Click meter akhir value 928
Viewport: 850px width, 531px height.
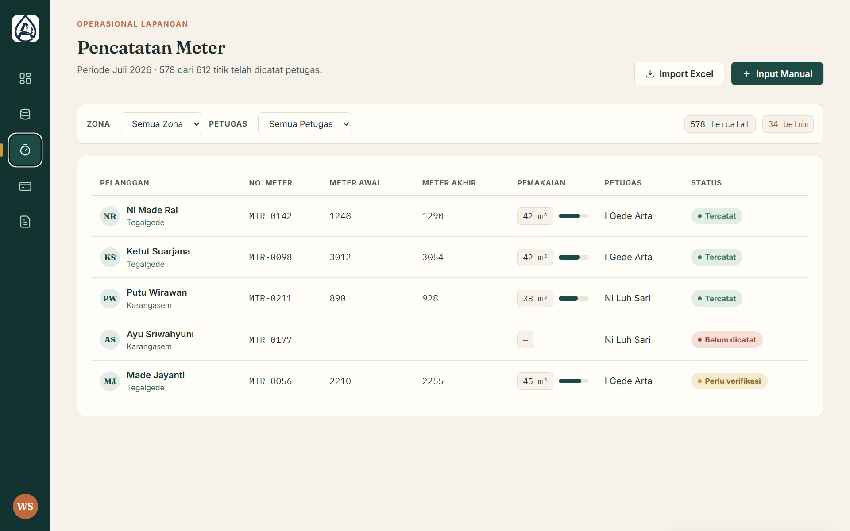point(430,298)
